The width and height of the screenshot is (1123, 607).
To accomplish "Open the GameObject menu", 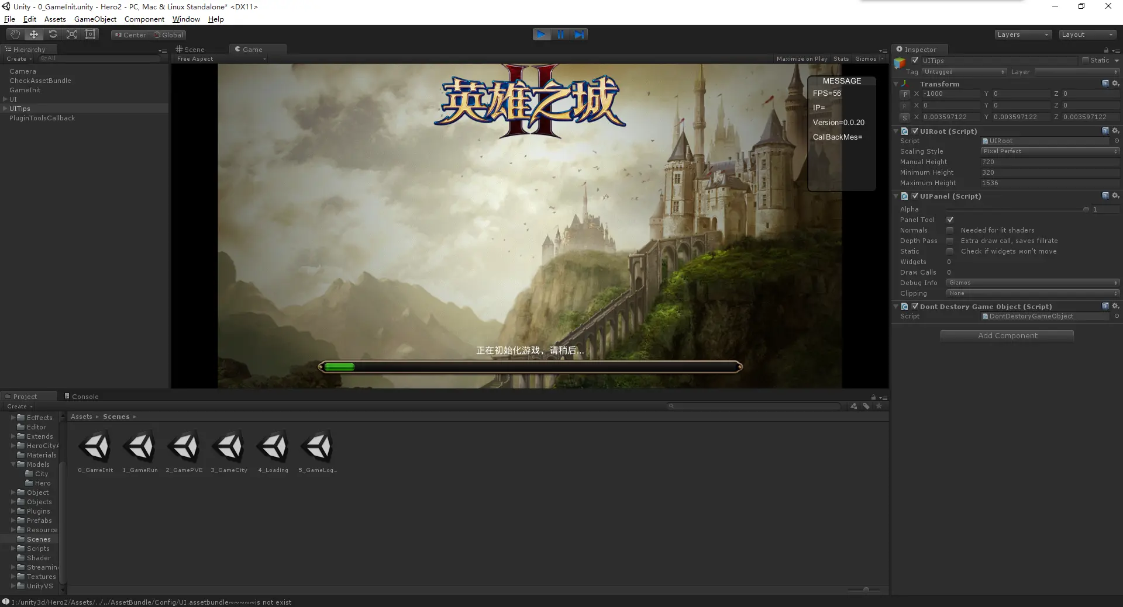I will (95, 19).
